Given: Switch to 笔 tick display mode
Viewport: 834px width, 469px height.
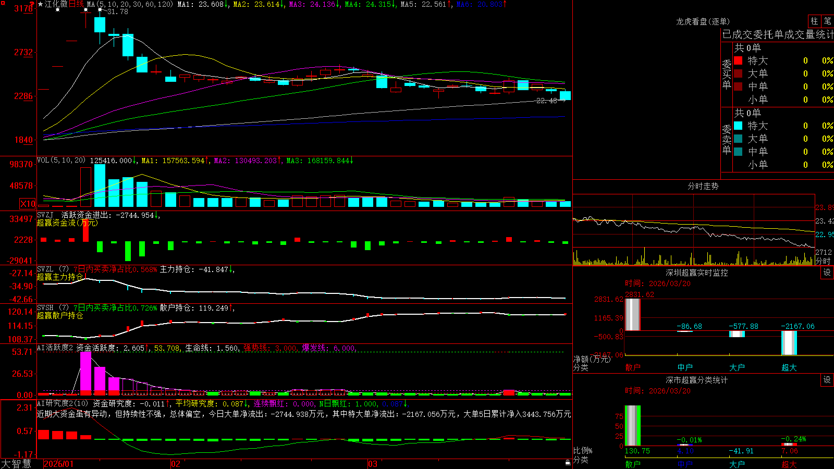Looking at the screenshot, I should [x=827, y=21].
